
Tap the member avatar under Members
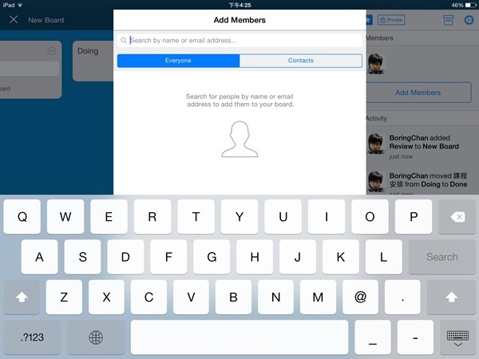click(x=376, y=64)
